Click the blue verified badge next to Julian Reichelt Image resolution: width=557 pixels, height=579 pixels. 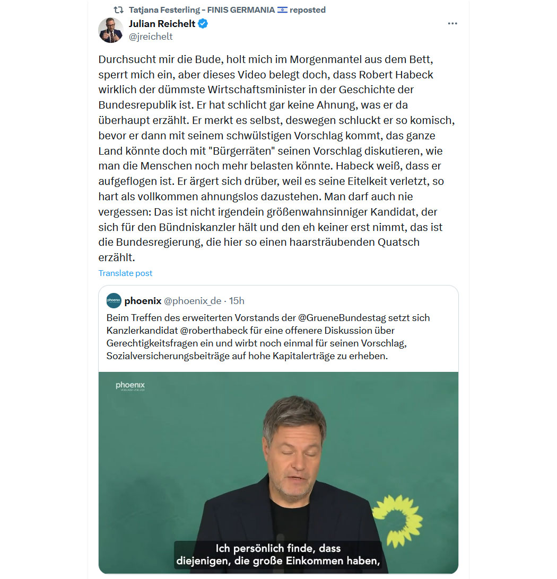coord(203,24)
